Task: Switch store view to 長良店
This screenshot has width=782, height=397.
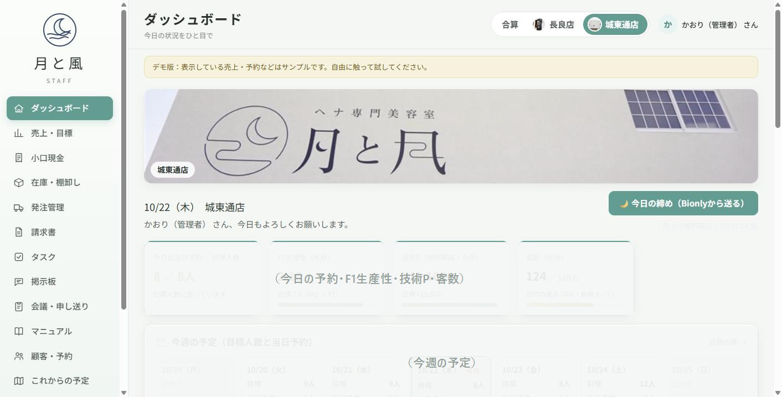Action: pyautogui.click(x=554, y=25)
